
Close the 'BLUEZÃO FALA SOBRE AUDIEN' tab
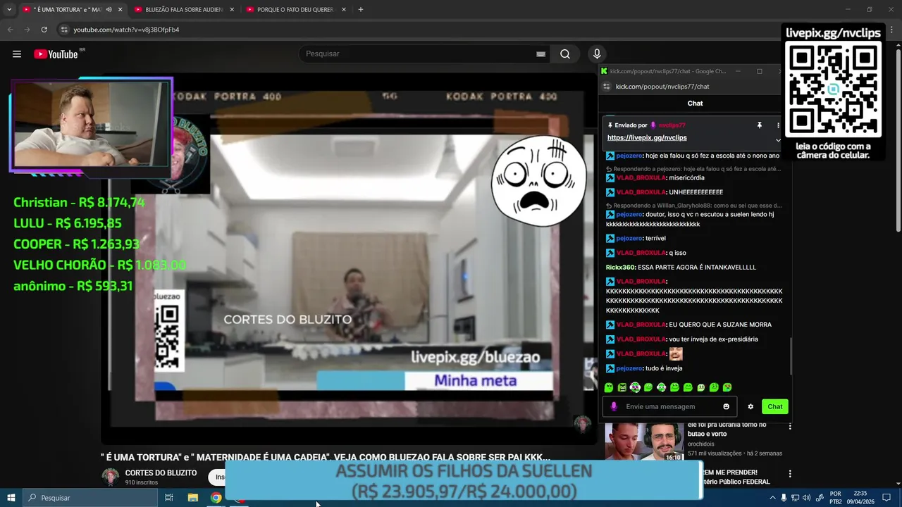click(x=232, y=10)
